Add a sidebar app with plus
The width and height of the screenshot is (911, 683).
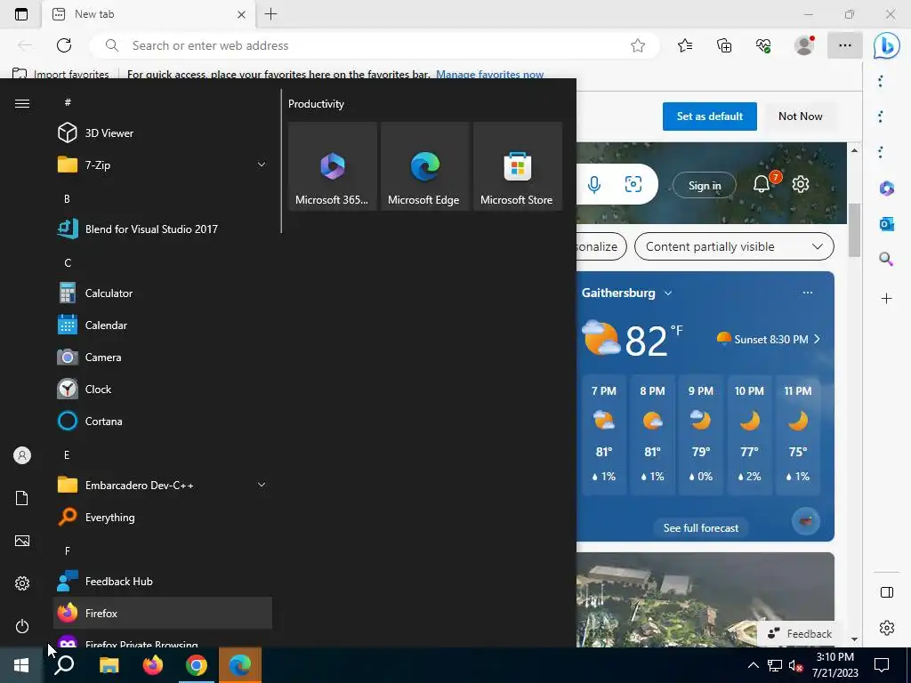[887, 299]
